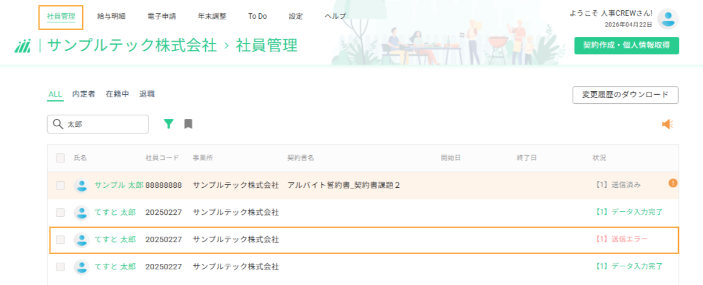Switch to the 在籍中 tab
703x285 pixels.
pos(117,94)
